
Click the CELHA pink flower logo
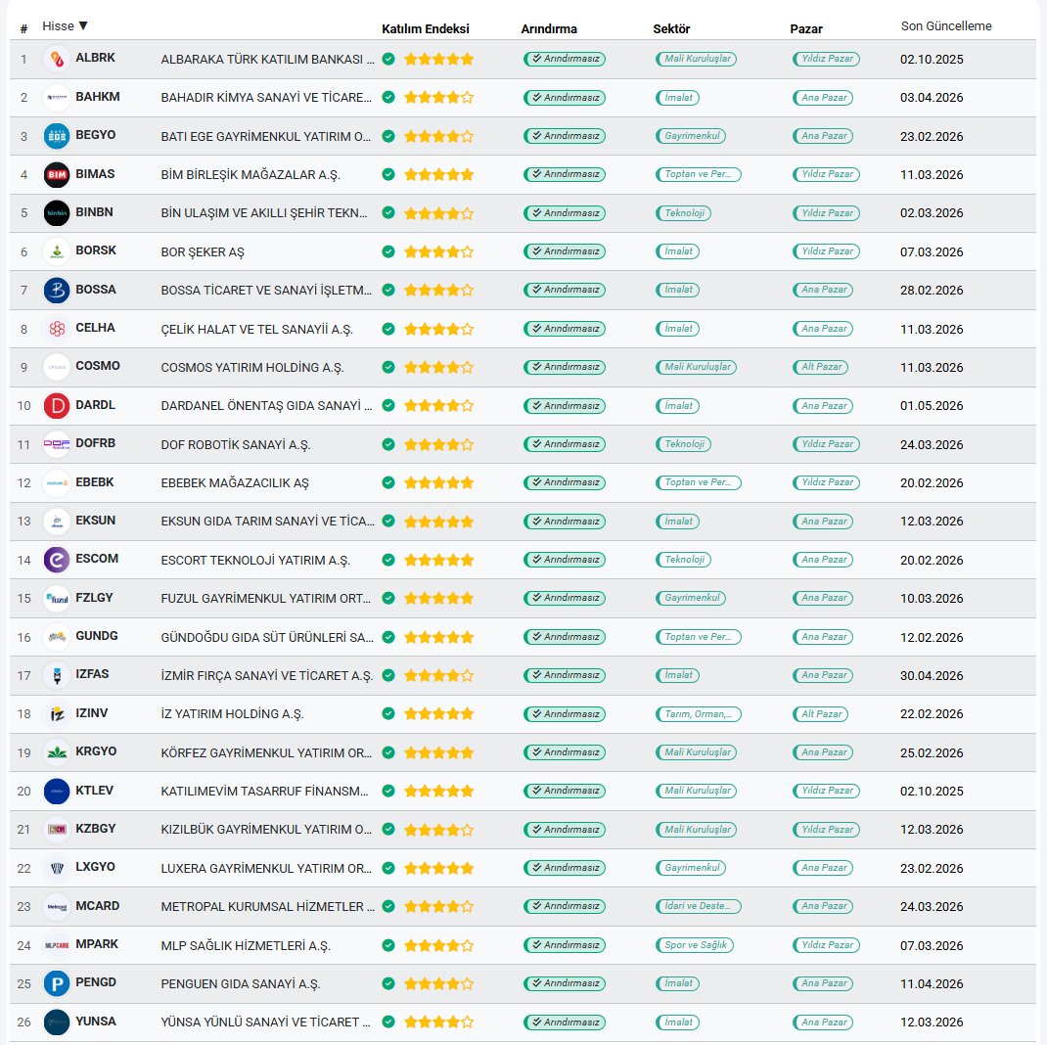coord(57,329)
